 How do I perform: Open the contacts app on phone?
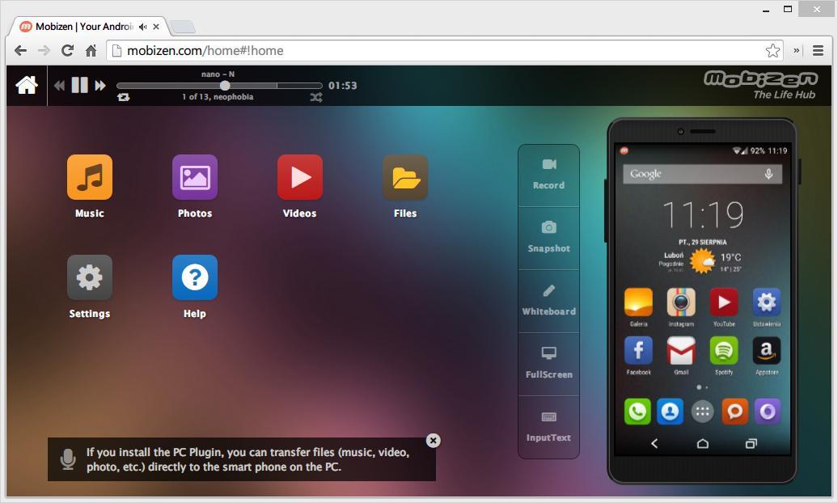pos(670,412)
